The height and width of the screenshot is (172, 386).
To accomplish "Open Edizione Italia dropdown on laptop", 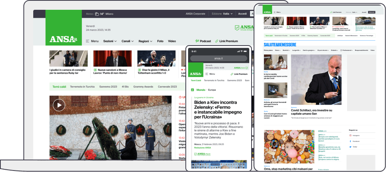I will tap(222, 14).
